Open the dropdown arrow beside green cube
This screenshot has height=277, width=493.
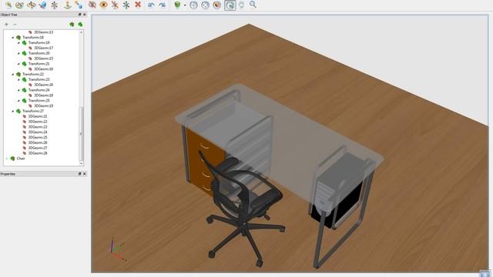(x=185, y=5)
